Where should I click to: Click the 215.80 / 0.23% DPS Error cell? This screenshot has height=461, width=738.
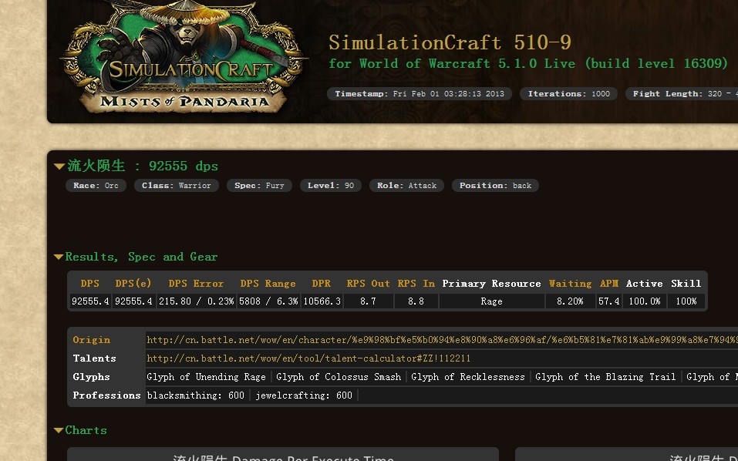pos(197,301)
